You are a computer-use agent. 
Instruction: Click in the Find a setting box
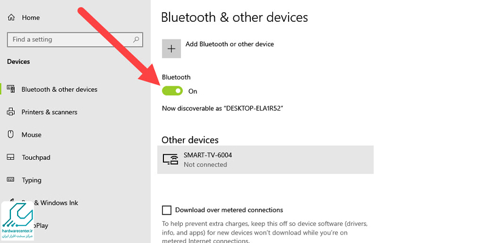pyautogui.click(x=75, y=39)
